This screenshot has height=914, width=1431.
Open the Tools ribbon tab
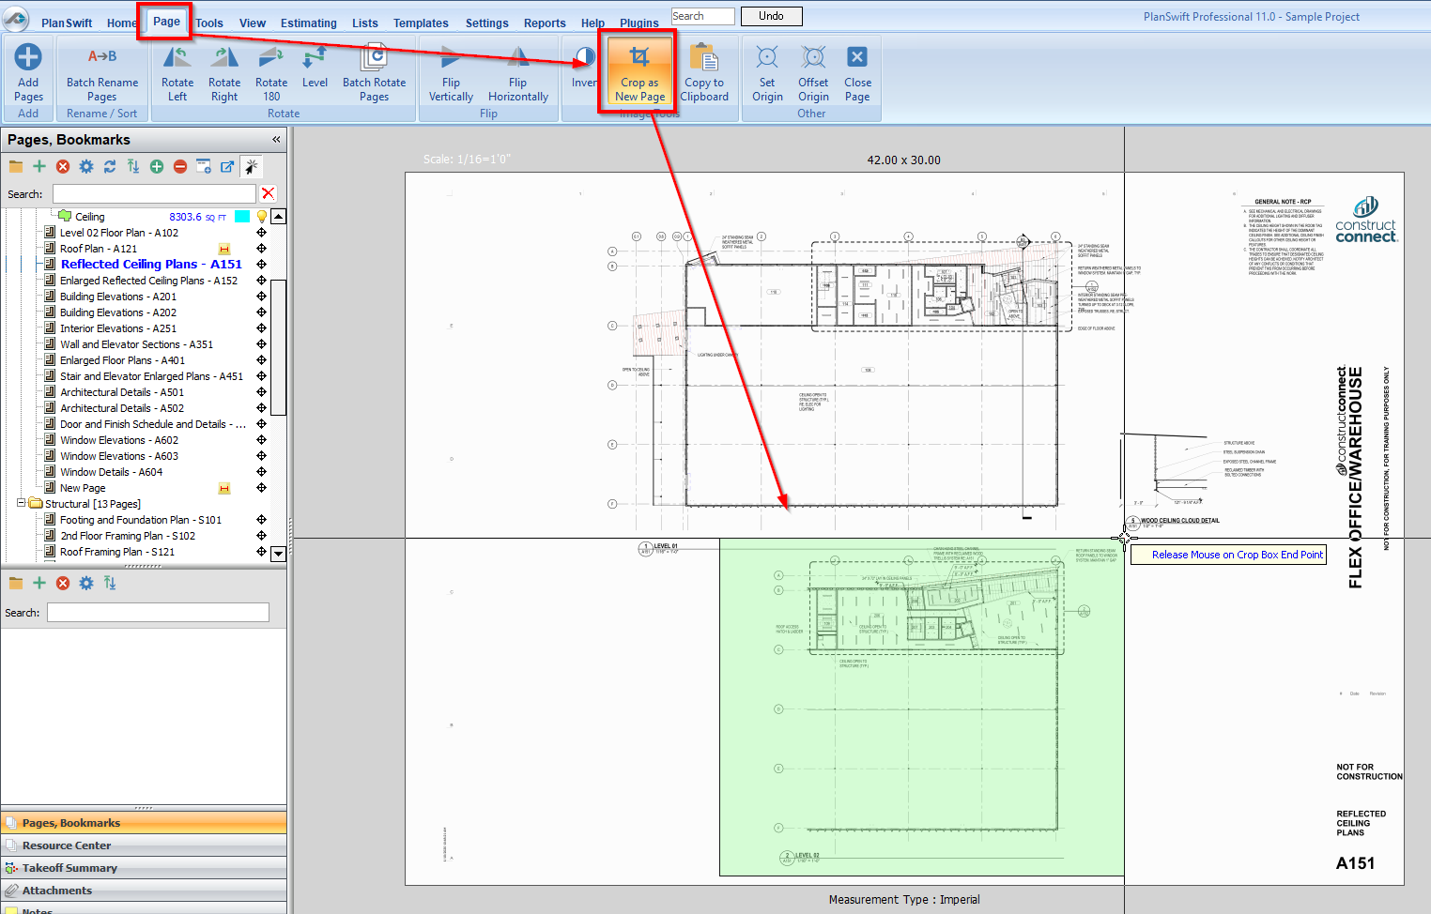click(x=209, y=23)
